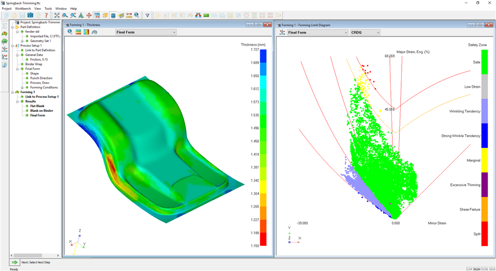Open the line chart icon in left sidebar

click(x=4, y=57)
